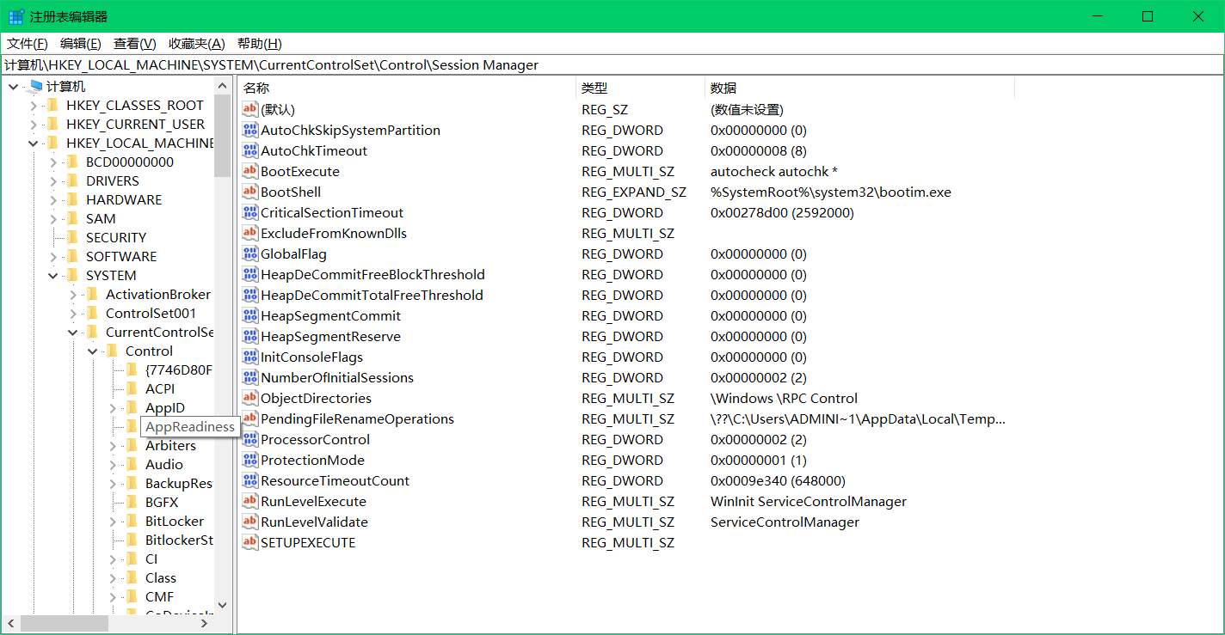Click the AutoChkTimeout DWORD value icon

point(249,151)
